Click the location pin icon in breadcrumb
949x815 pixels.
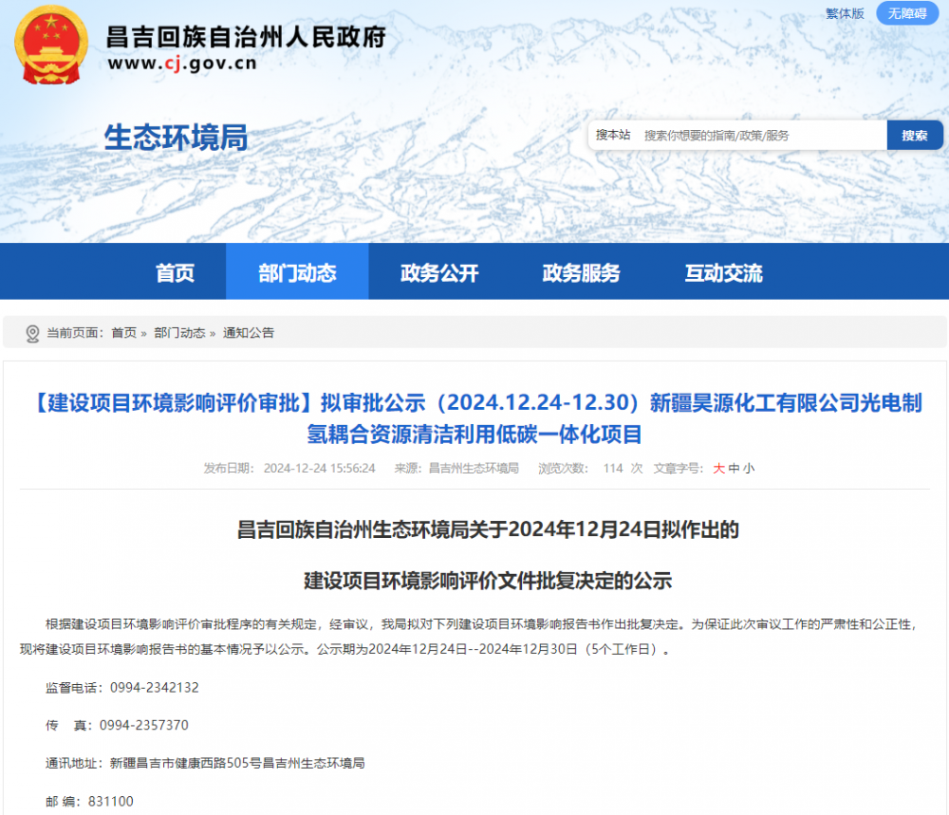click(32, 333)
